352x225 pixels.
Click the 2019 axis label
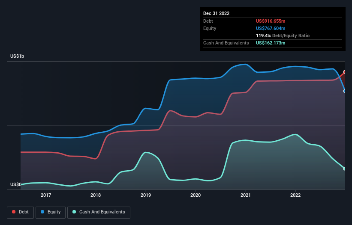tap(146, 195)
